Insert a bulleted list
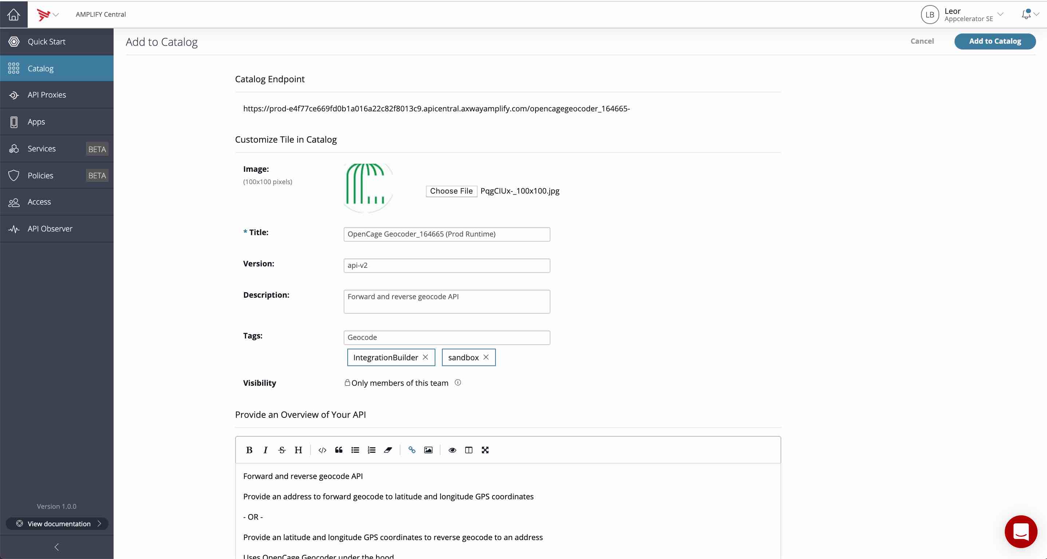The image size is (1047, 559). tap(355, 450)
